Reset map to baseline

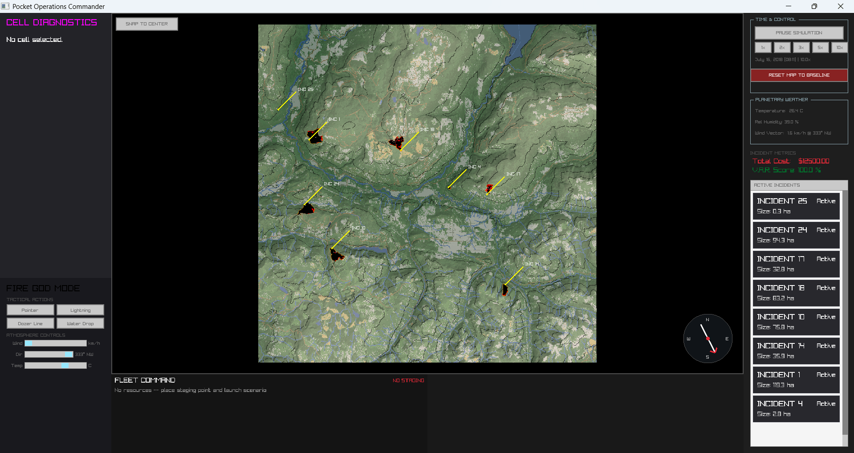coord(799,75)
